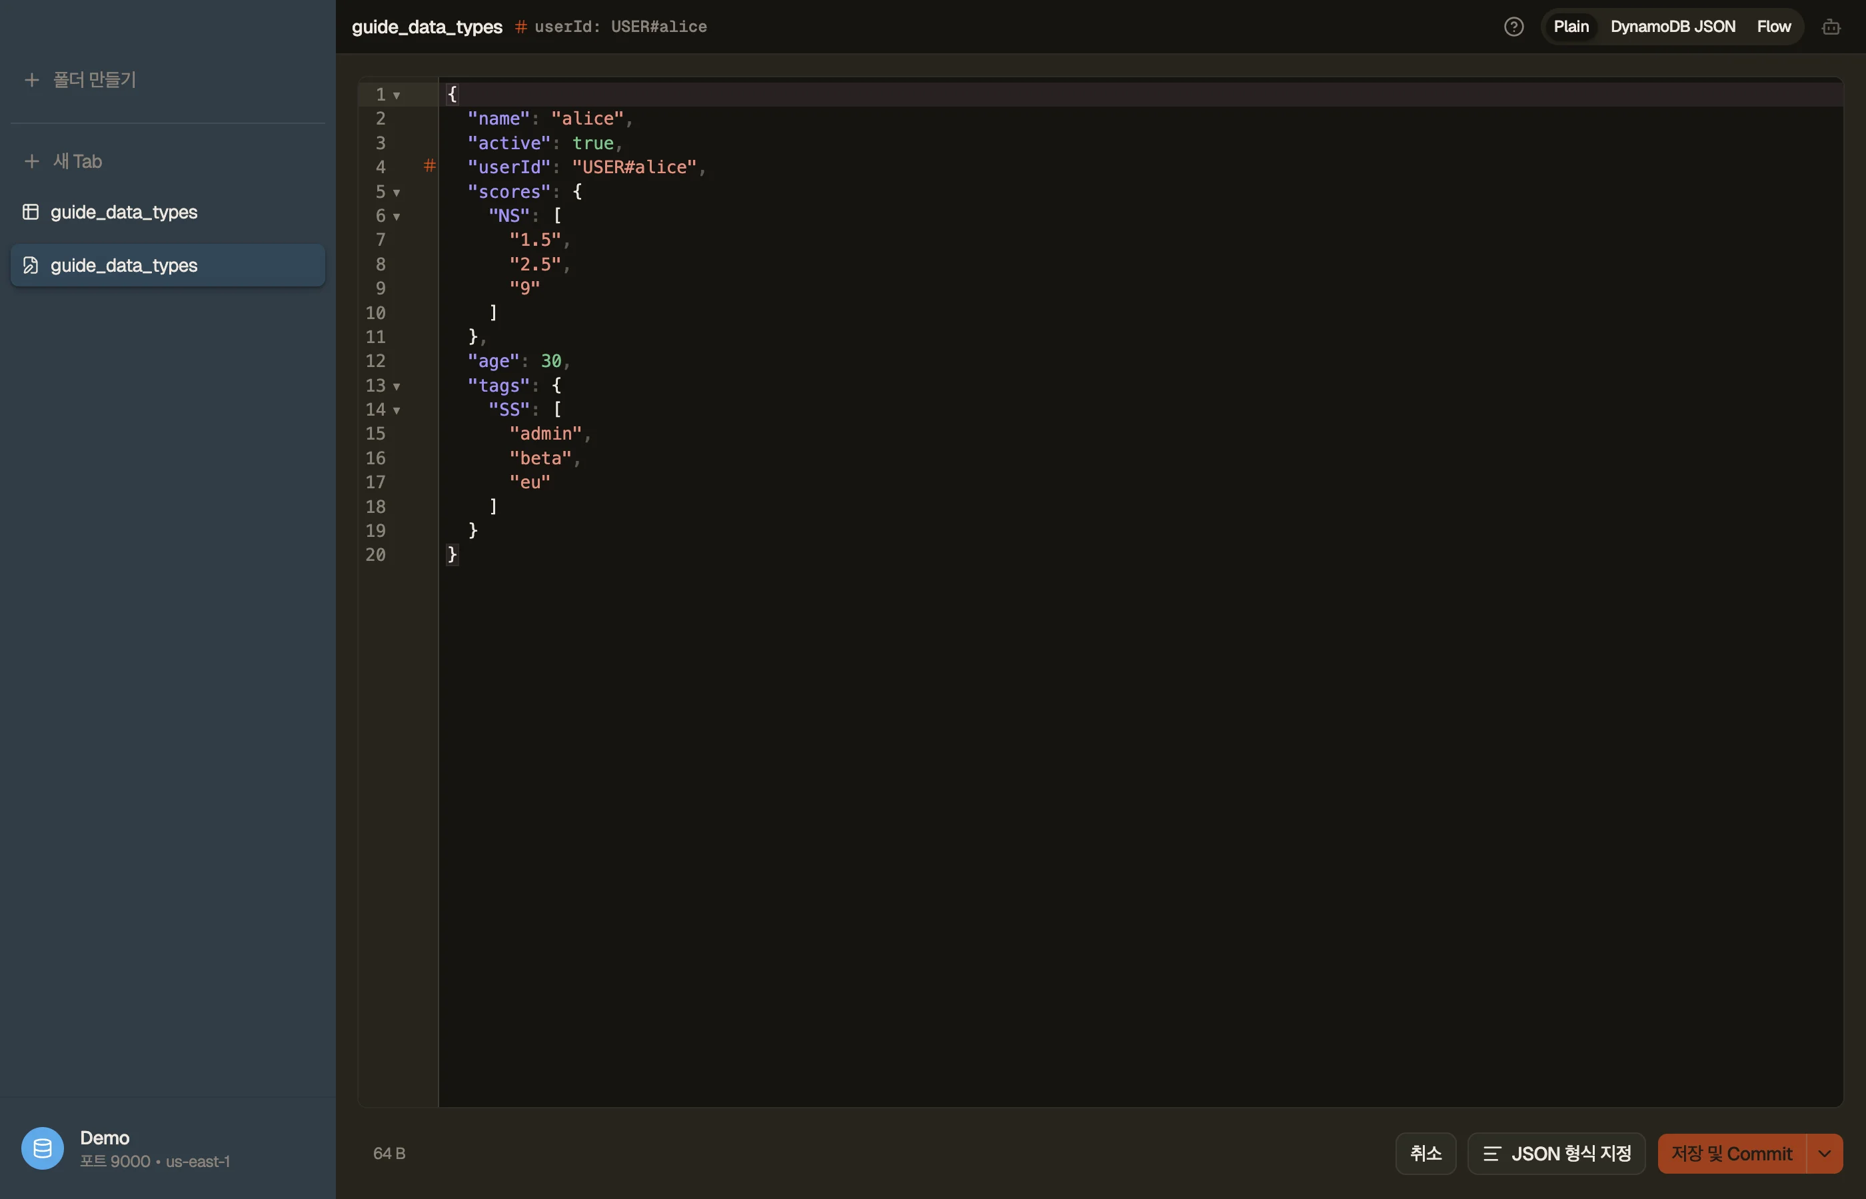Collapse the SS array at line 14
This screenshot has width=1866, height=1199.
[397, 410]
